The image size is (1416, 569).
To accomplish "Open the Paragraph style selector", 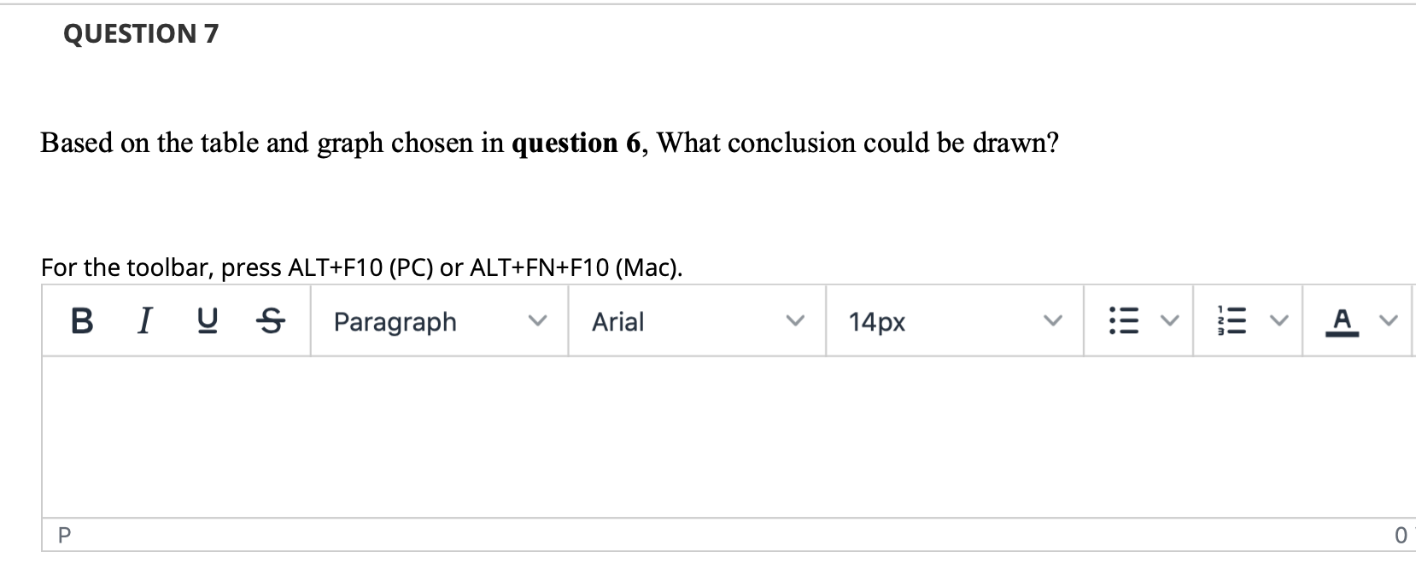I will tap(395, 322).
